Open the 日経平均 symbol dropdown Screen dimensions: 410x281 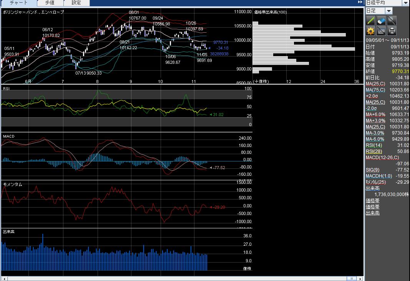[x=405, y=3]
